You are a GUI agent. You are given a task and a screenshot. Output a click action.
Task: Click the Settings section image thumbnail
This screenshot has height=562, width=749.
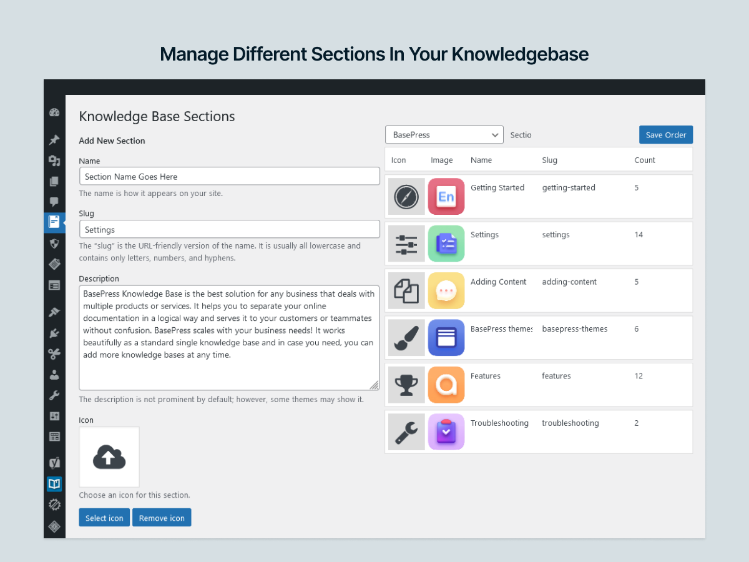446,244
